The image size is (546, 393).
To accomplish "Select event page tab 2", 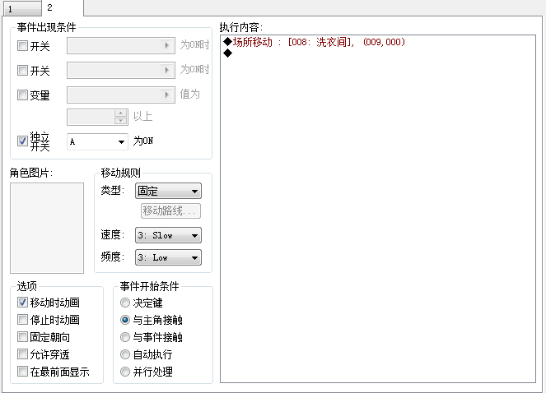I will (63, 7).
